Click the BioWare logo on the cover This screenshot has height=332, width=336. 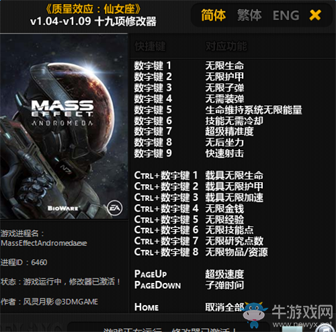[x=63, y=208]
